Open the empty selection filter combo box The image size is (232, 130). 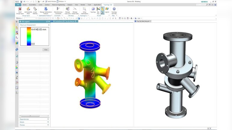click(30, 19)
